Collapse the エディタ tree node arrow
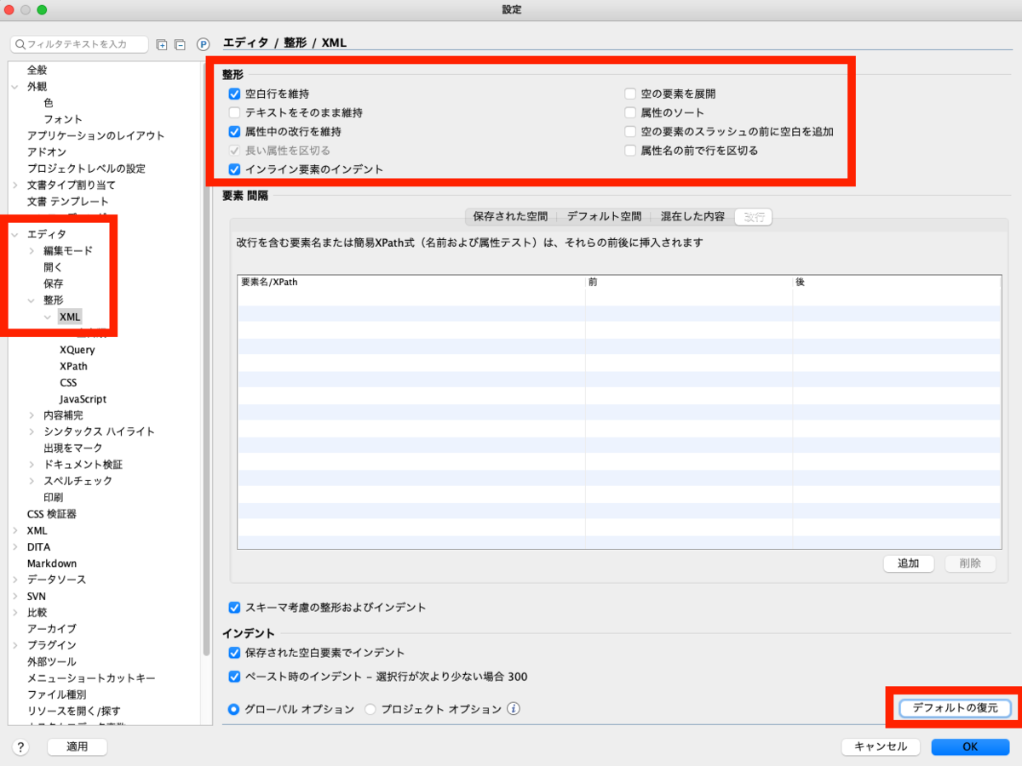This screenshot has height=766, width=1022. point(15,234)
